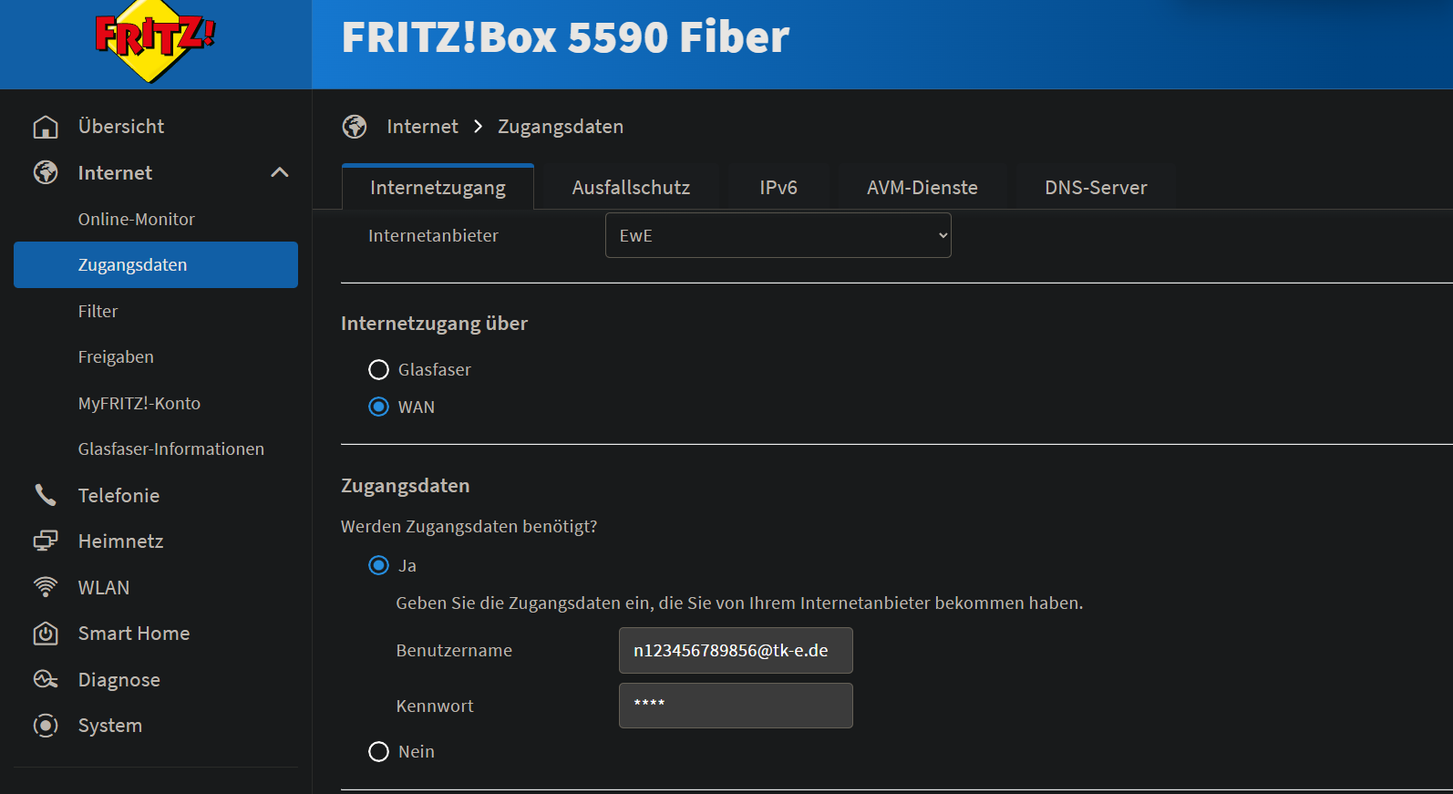The height and width of the screenshot is (794, 1453).
Task: Click the System icon
Action: click(46, 726)
